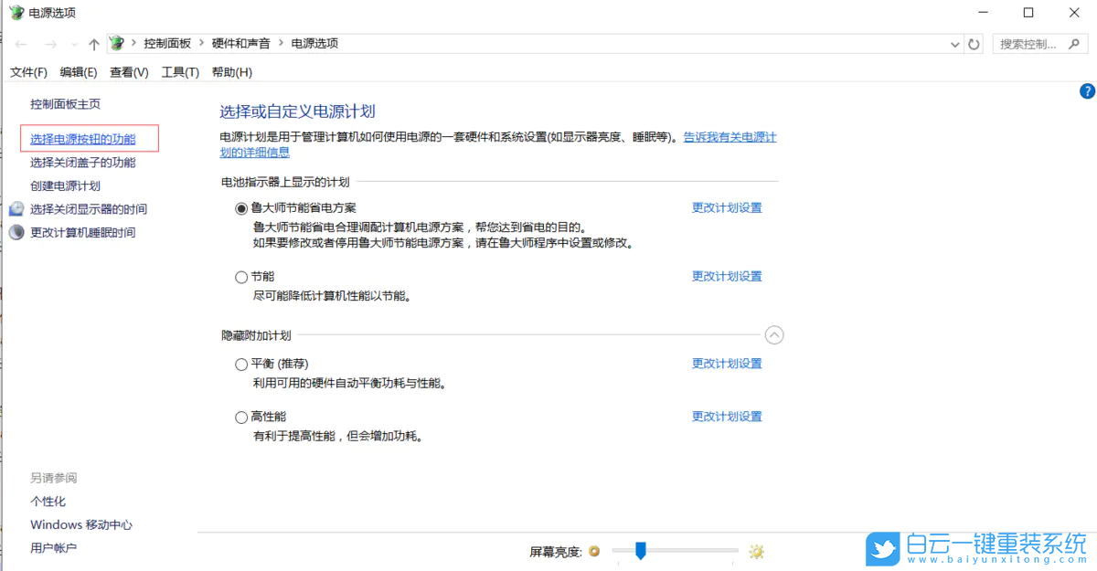
Task: Click 更改计划设置 next to 平衡 (推荐)
Action: [x=727, y=363]
